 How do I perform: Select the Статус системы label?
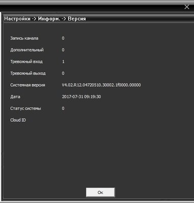tap(26, 109)
